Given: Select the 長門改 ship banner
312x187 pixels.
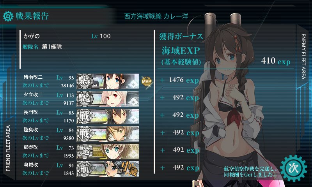Looking at the screenshot, I should pos(108,116).
